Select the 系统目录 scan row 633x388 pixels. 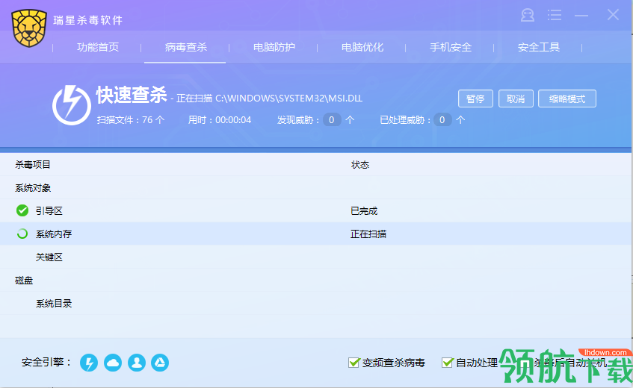click(x=315, y=304)
